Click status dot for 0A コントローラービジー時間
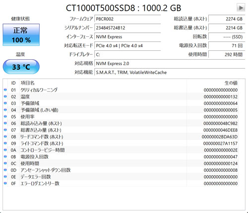 click(5, 150)
